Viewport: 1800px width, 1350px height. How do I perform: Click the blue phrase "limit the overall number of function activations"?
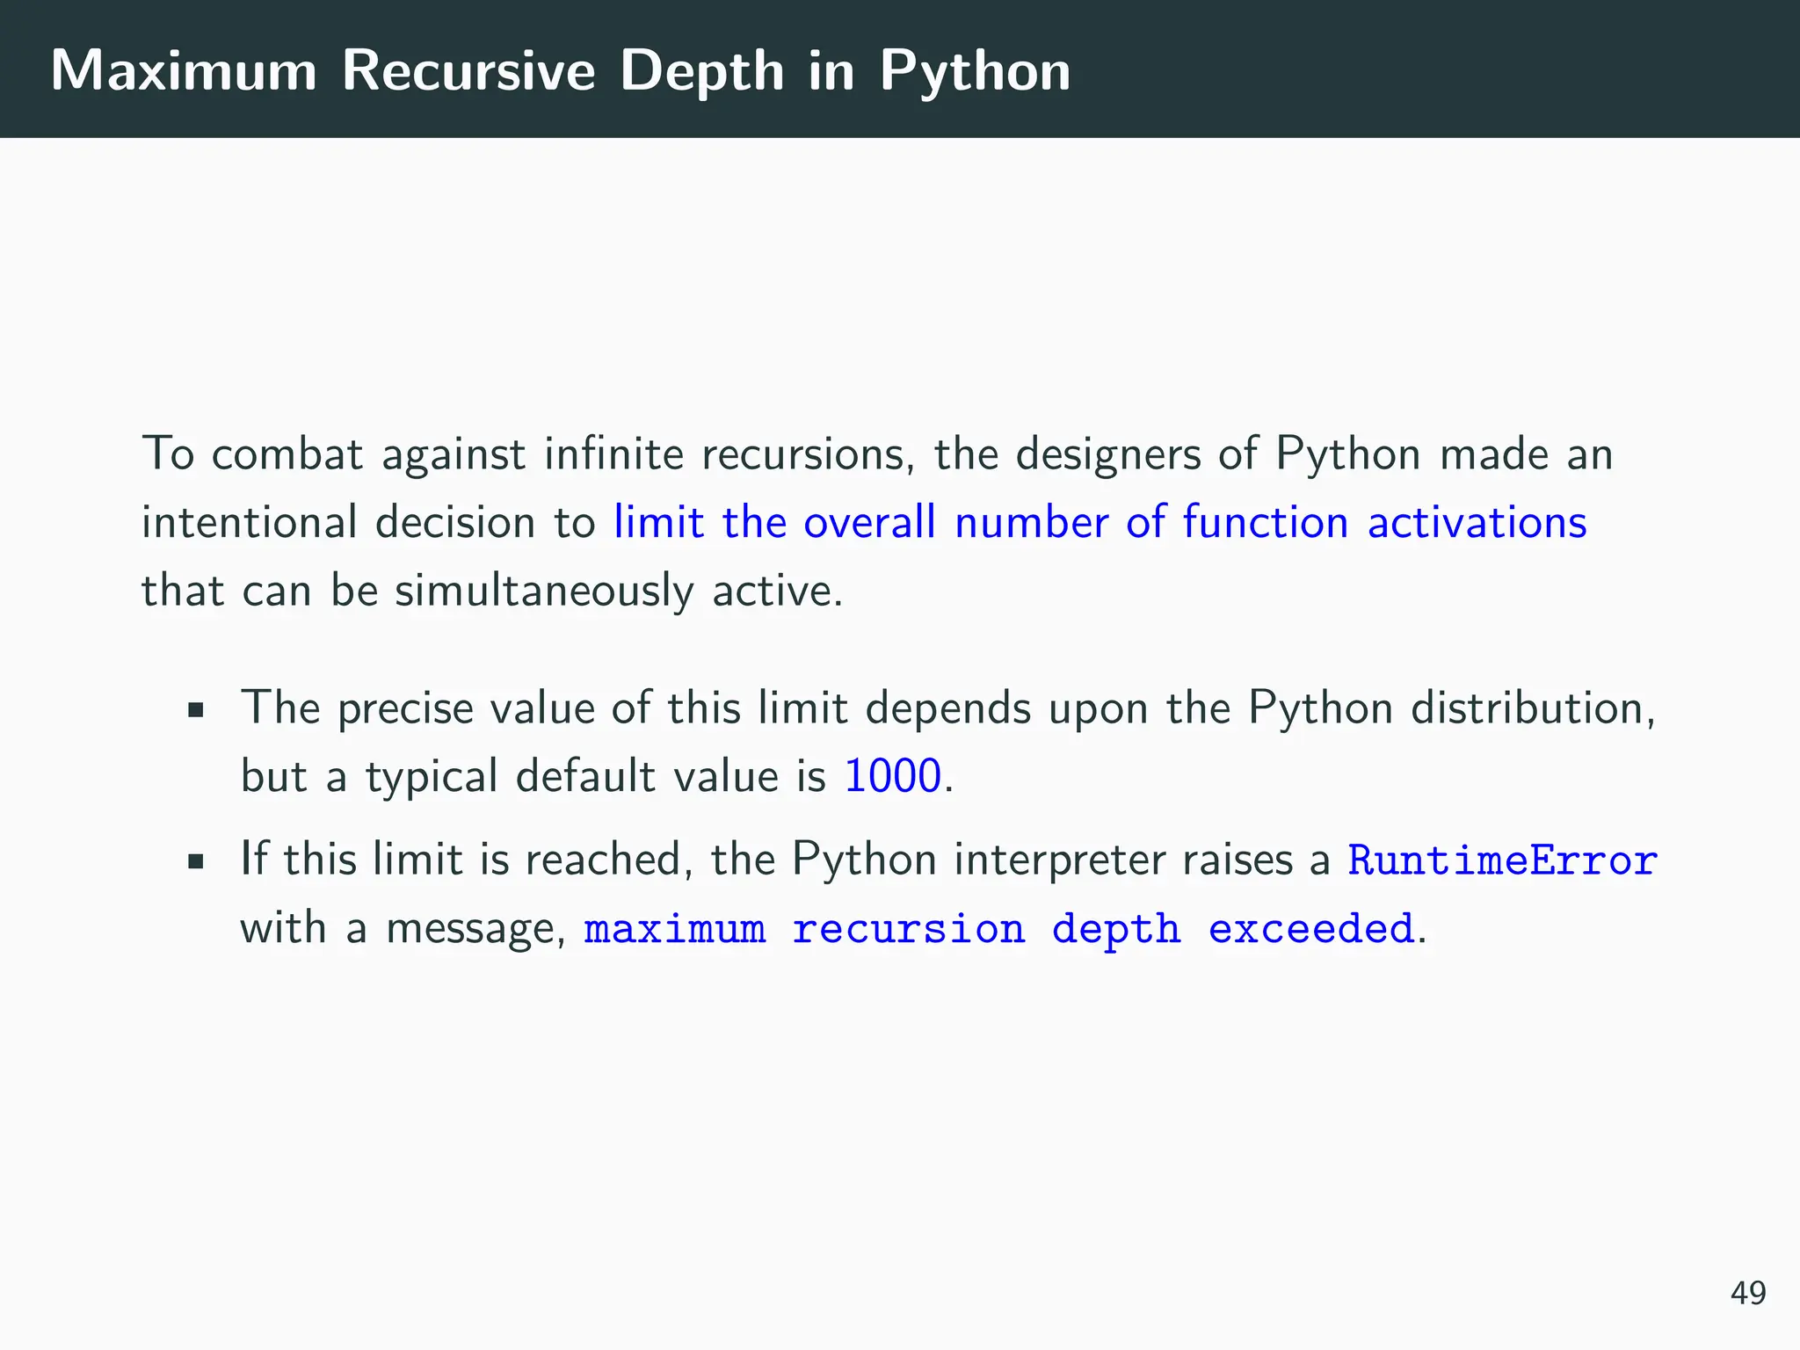click(x=1100, y=522)
